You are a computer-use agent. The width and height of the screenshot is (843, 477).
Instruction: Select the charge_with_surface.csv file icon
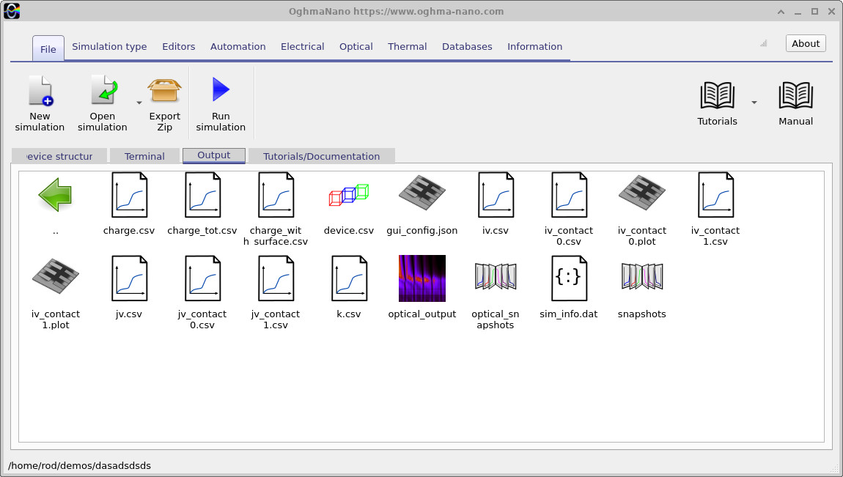276,194
